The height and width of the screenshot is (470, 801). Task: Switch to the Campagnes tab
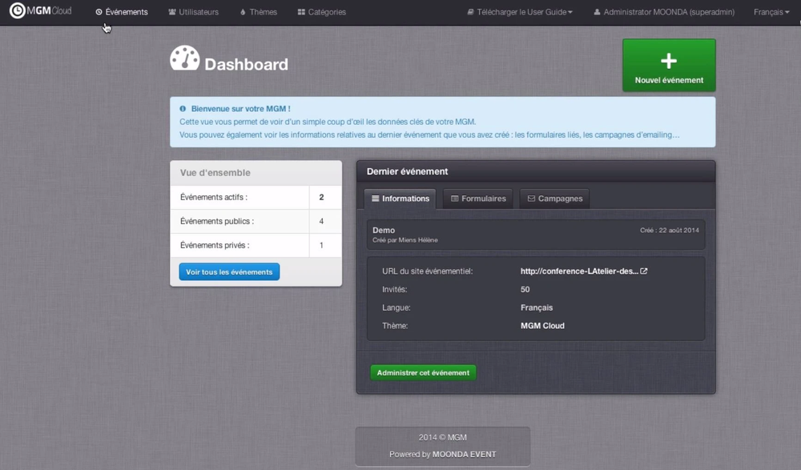555,199
